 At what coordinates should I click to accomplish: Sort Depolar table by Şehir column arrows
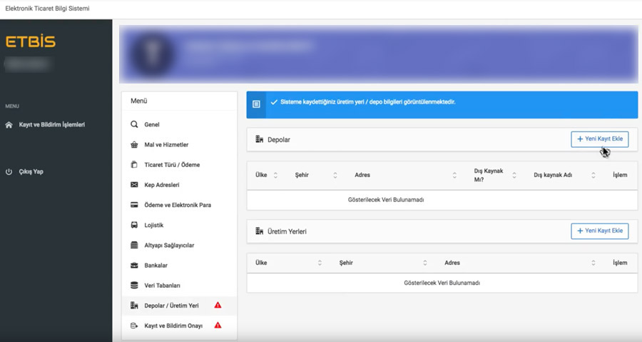pos(335,176)
